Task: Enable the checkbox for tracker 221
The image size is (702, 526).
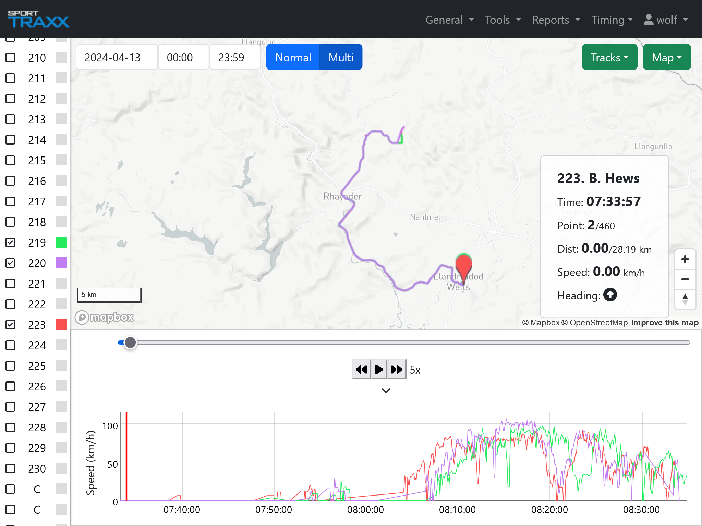Action: pyautogui.click(x=10, y=284)
